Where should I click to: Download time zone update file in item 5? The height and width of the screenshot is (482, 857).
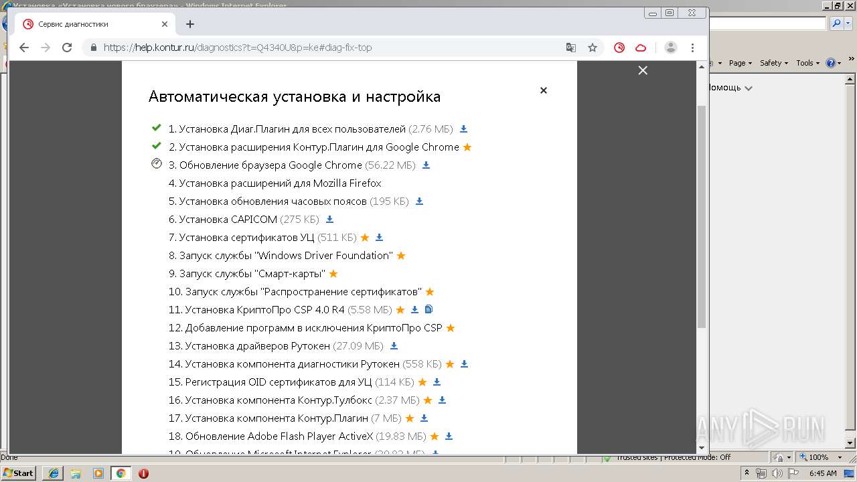(x=419, y=202)
